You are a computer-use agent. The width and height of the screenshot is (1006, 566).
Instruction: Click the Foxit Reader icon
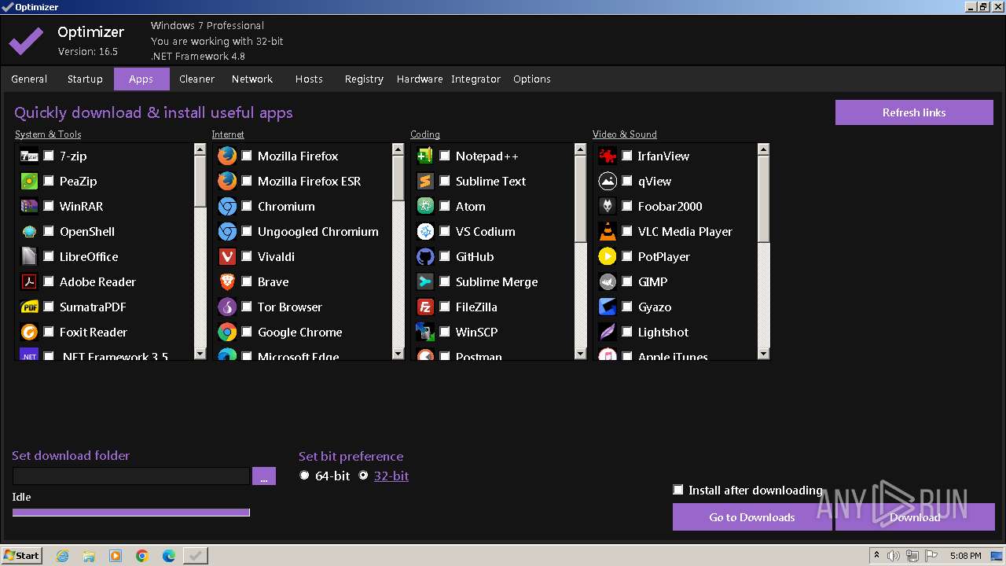click(29, 332)
